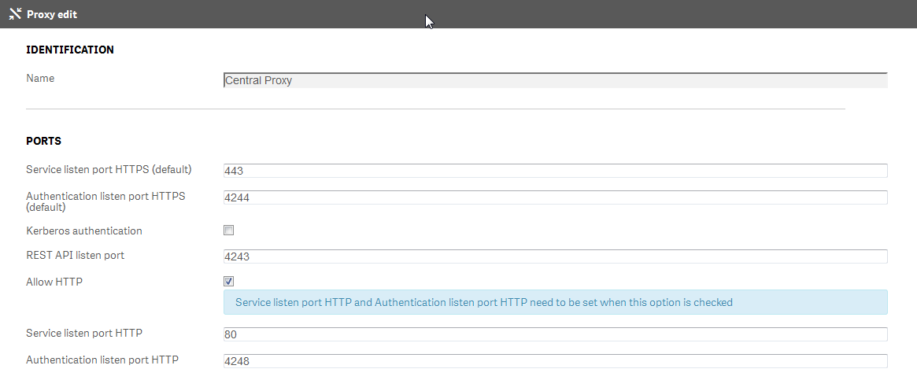Click the REST API listen port label
Viewport: 917px width, 380px height.
click(76, 255)
